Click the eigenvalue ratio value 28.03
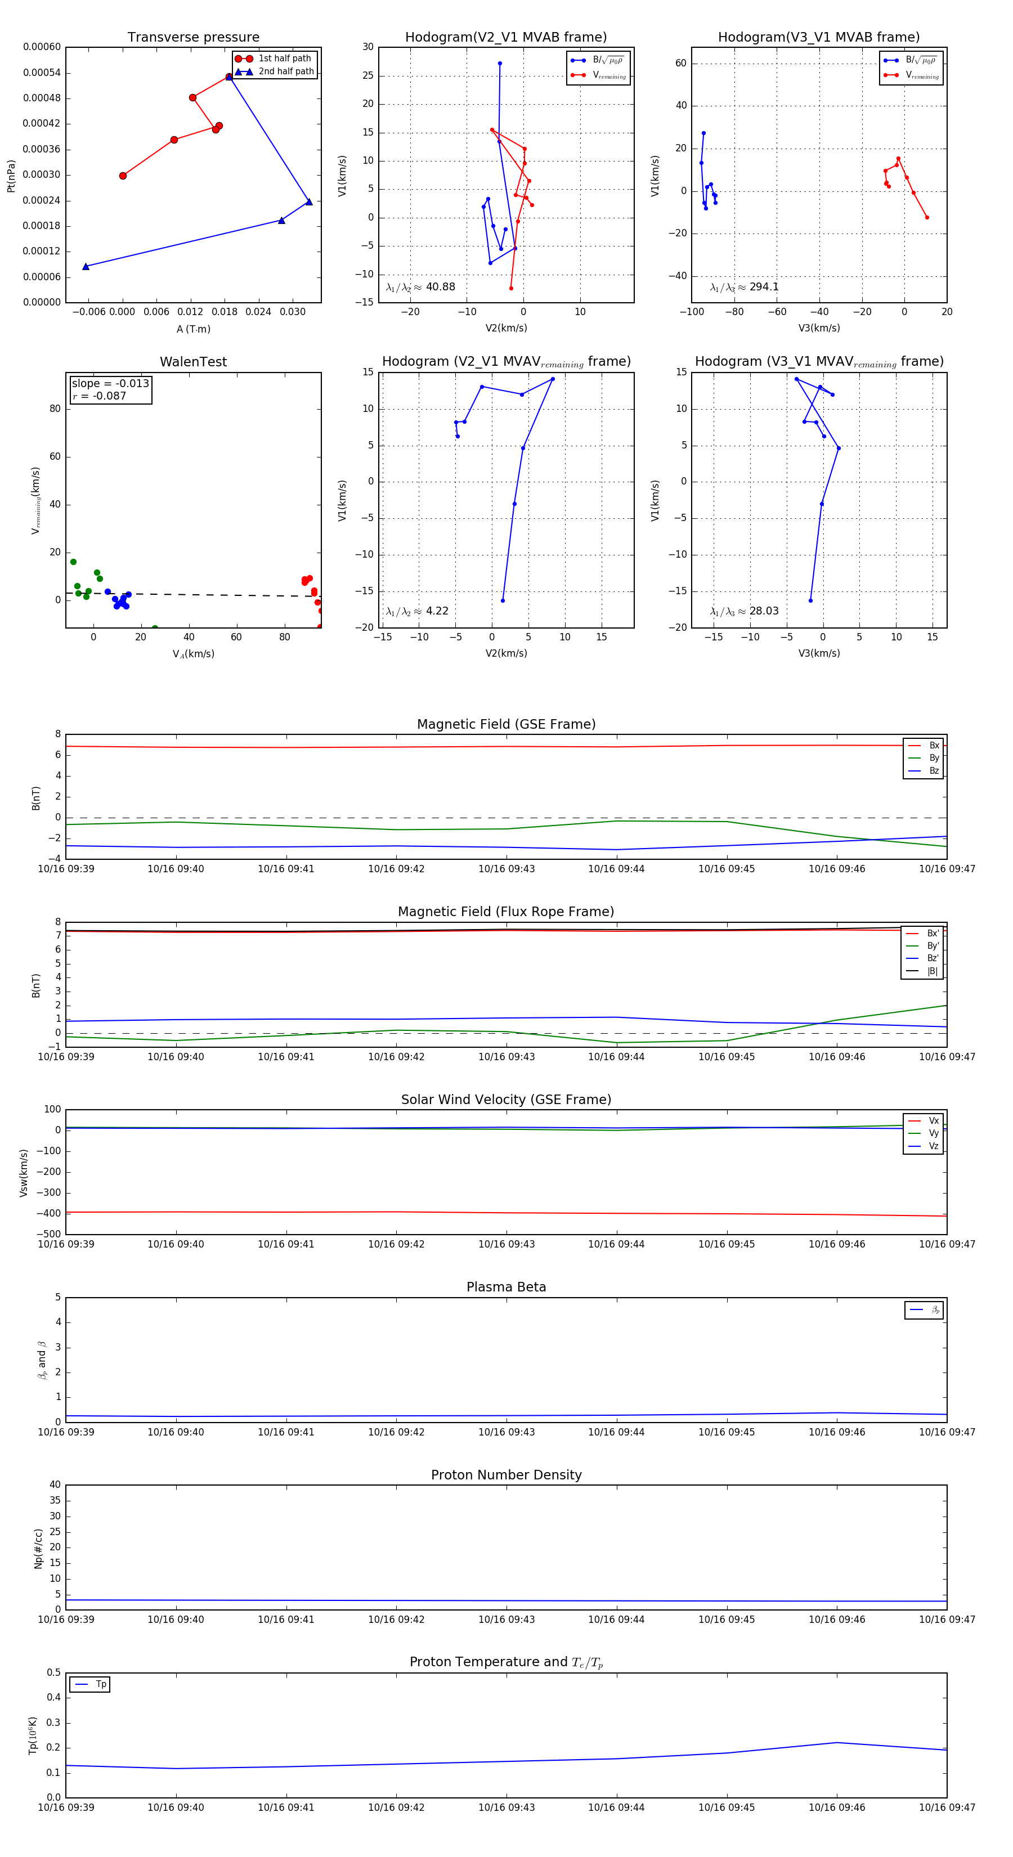 pyautogui.click(x=764, y=611)
